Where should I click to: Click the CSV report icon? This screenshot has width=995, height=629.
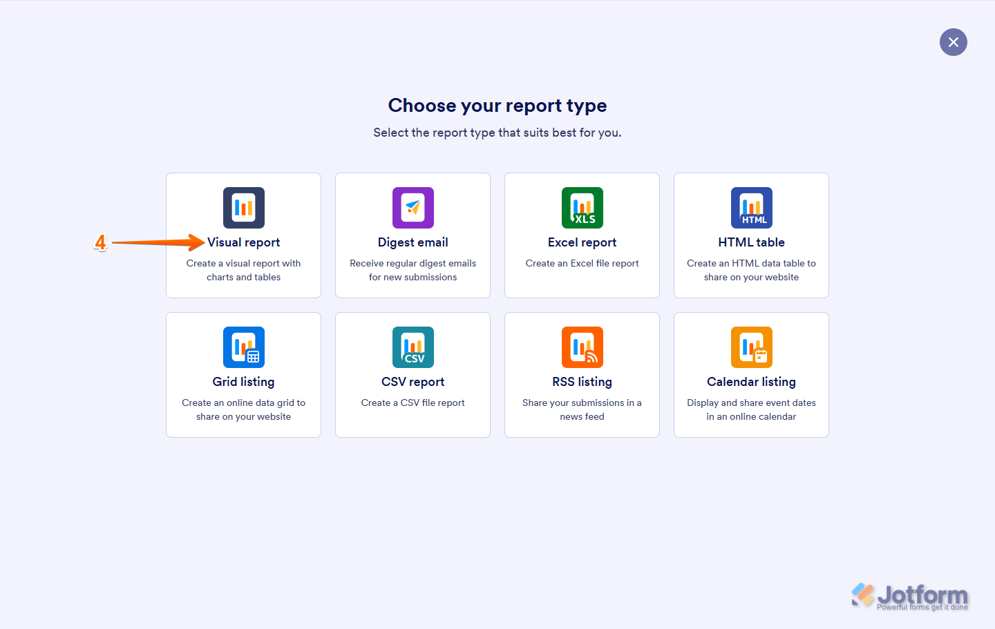413,347
